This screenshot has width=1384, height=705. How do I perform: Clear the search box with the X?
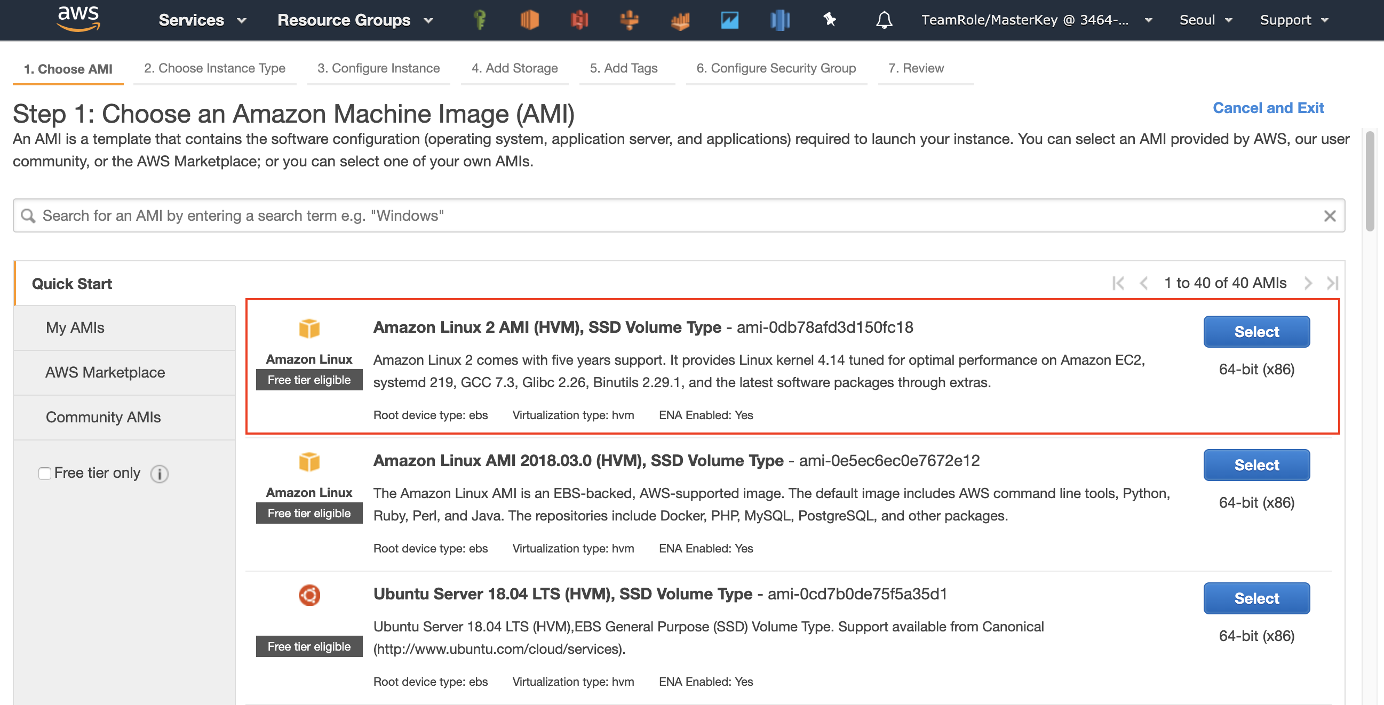click(1329, 215)
